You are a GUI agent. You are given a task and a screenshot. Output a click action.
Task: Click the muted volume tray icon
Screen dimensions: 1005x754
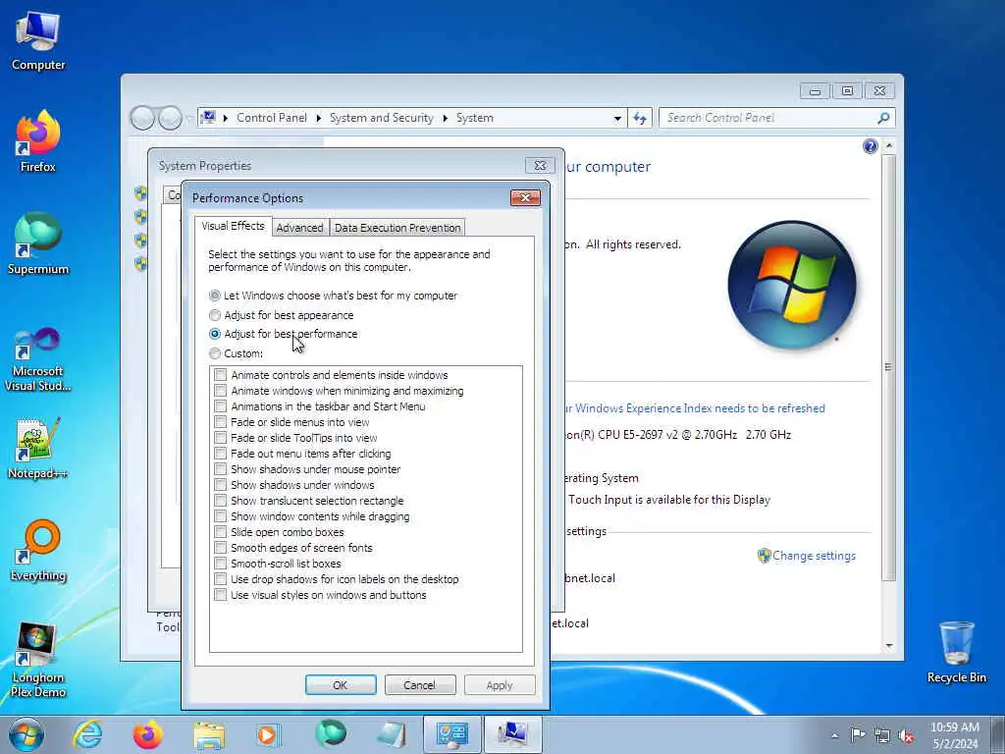pos(906,735)
